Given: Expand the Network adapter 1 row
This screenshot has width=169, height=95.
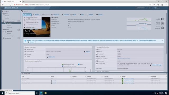Looking at the screenshot, I should coord(96,59).
